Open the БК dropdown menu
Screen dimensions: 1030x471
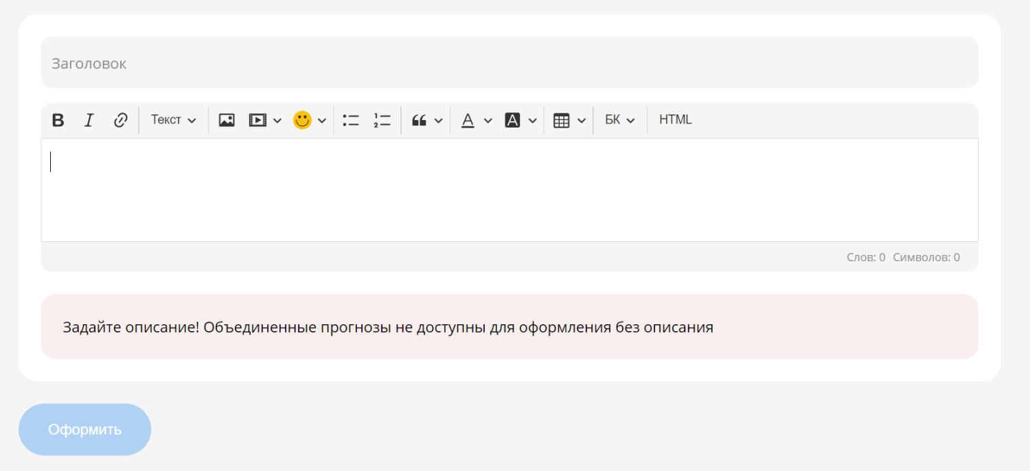point(619,120)
